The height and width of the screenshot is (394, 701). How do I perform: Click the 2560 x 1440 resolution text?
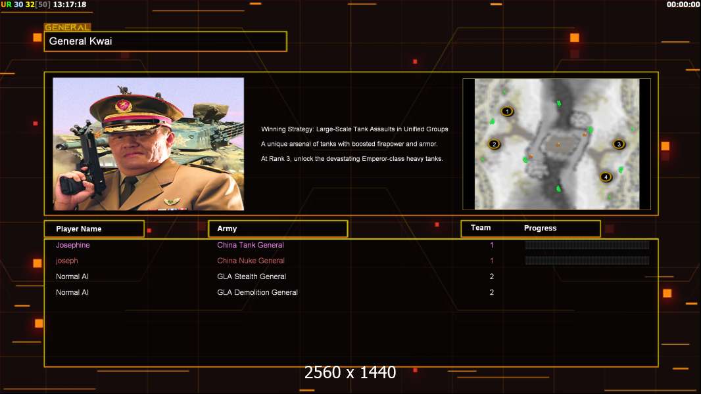click(350, 372)
